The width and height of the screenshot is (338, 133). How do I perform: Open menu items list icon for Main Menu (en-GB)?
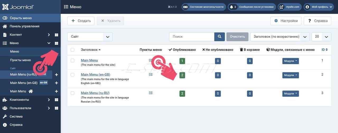pyautogui.click(x=151, y=75)
